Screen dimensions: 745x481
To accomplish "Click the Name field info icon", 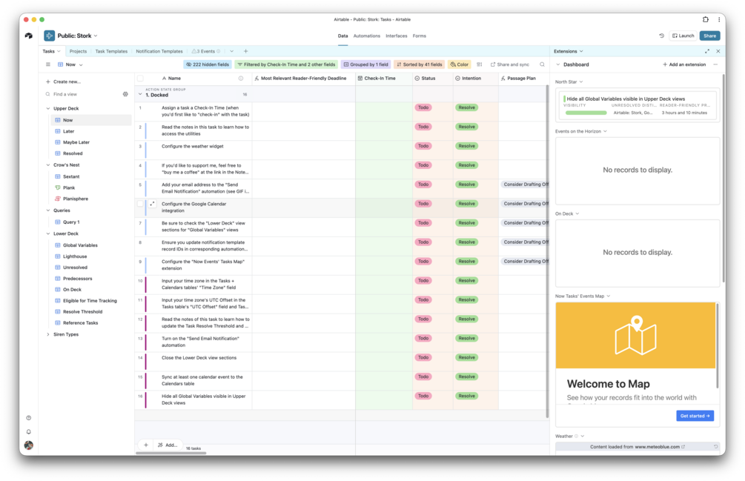I will [x=241, y=79].
